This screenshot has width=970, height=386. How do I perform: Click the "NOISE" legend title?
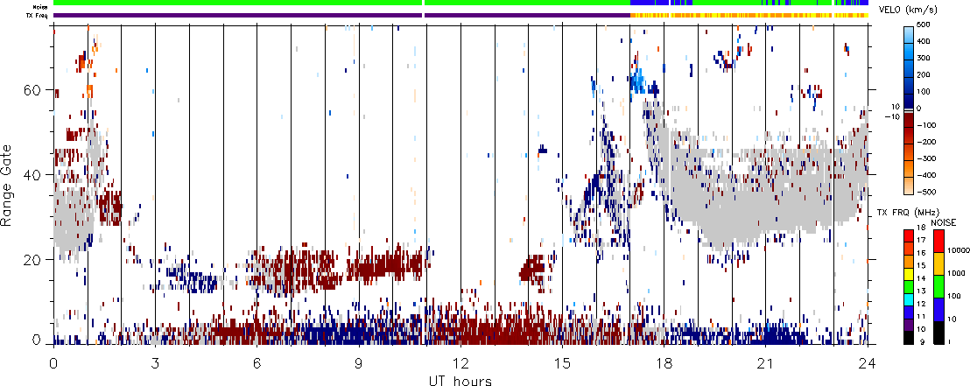coord(944,221)
